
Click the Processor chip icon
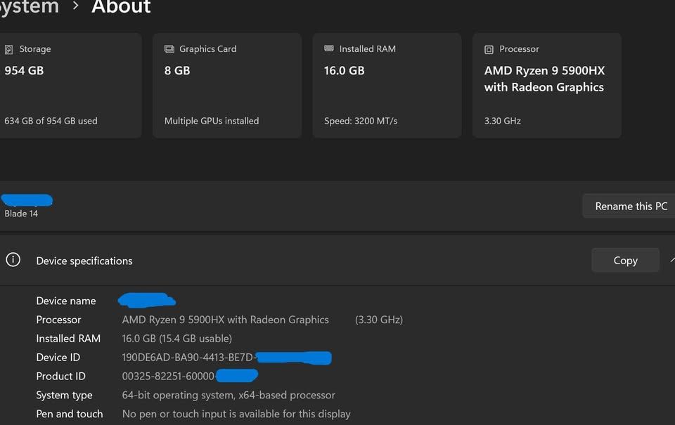coord(489,49)
